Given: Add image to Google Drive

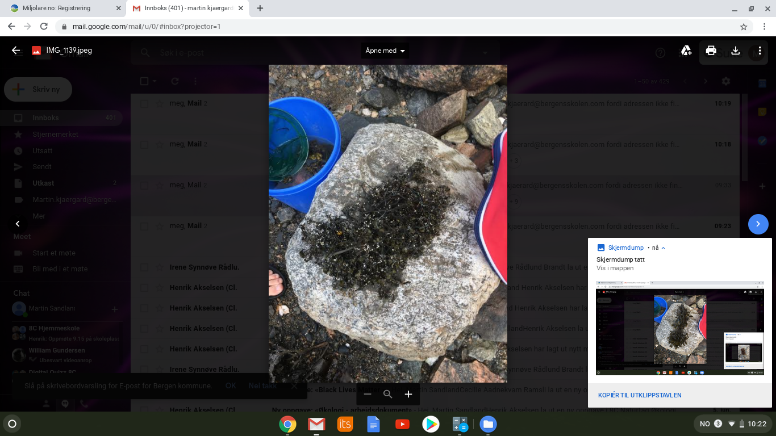Looking at the screenshot, I should tap(686, 51).
